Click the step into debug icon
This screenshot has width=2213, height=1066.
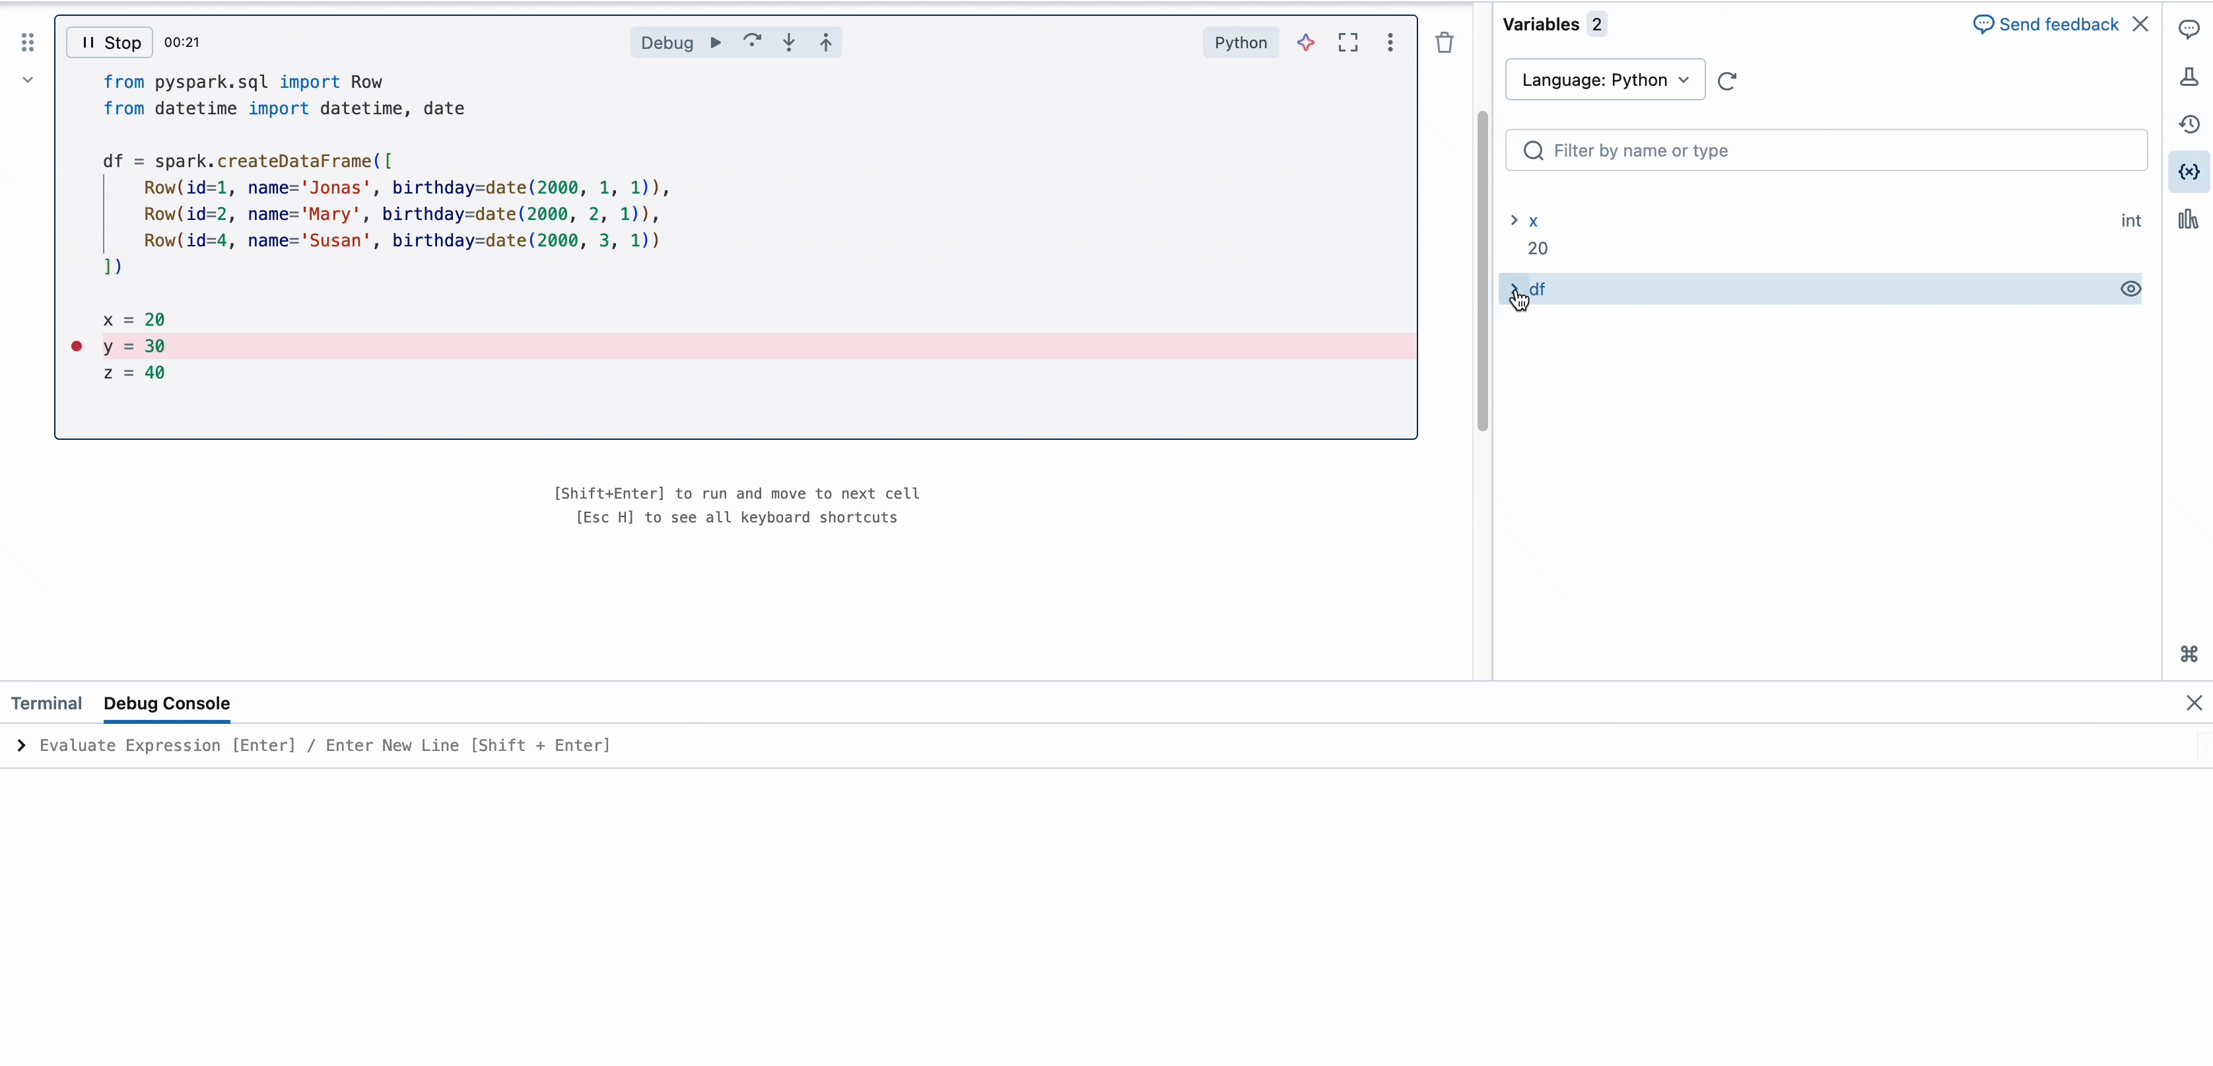789,42
